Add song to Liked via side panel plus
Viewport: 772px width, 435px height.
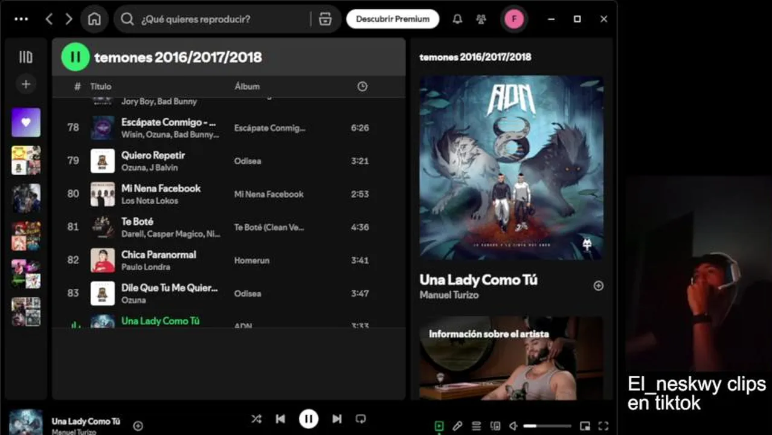(x=598, y=286)
